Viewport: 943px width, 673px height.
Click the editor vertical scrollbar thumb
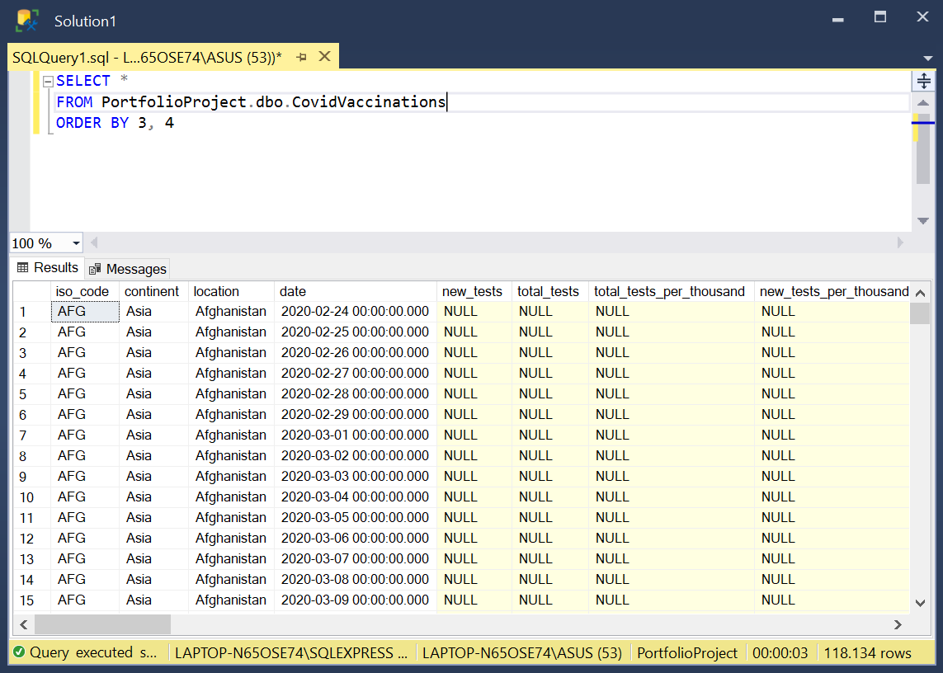coord(923,149)
